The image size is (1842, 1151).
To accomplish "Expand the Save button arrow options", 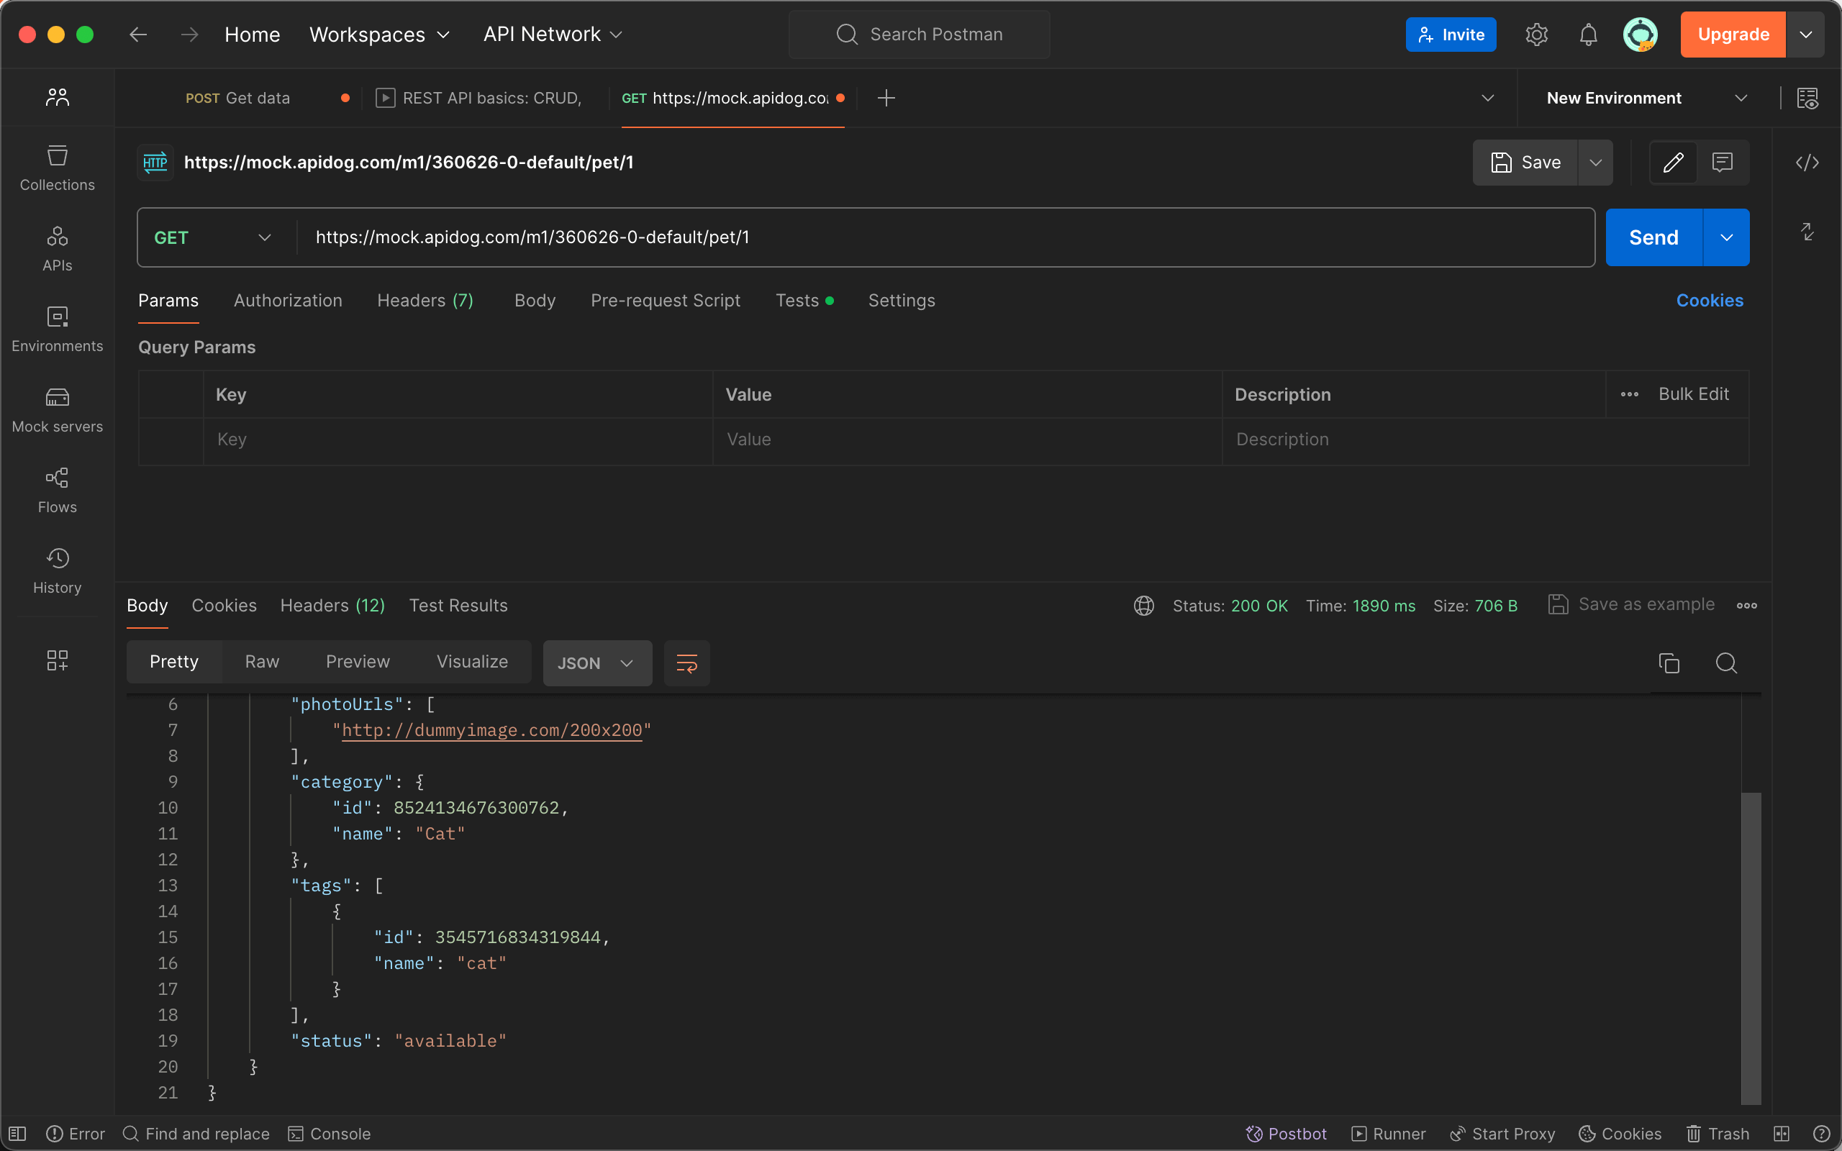I will (x=1595, y=162).
